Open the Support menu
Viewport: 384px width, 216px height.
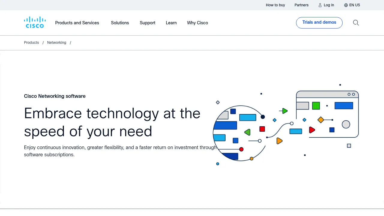pos(148,23)
